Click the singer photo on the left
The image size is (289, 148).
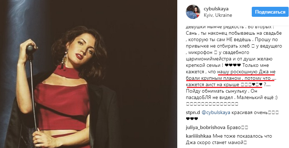point(88,74)
